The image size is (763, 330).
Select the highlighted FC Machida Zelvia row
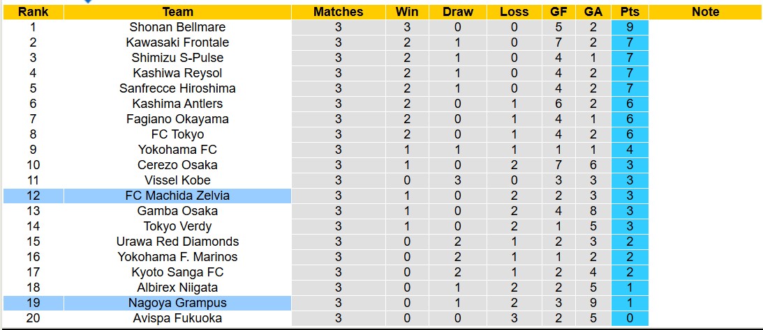[177, 196]
